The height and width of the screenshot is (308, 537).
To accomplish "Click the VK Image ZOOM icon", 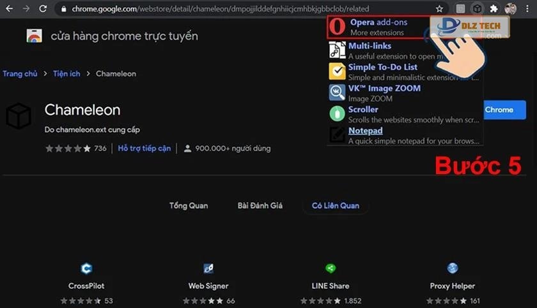I will point(337,92).
